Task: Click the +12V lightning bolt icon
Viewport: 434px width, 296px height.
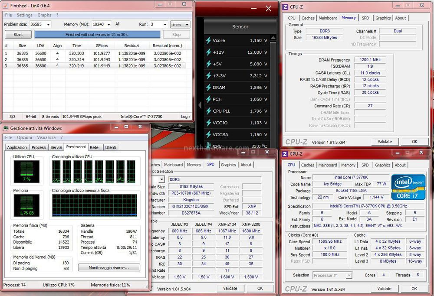Action: coord(208,52)
